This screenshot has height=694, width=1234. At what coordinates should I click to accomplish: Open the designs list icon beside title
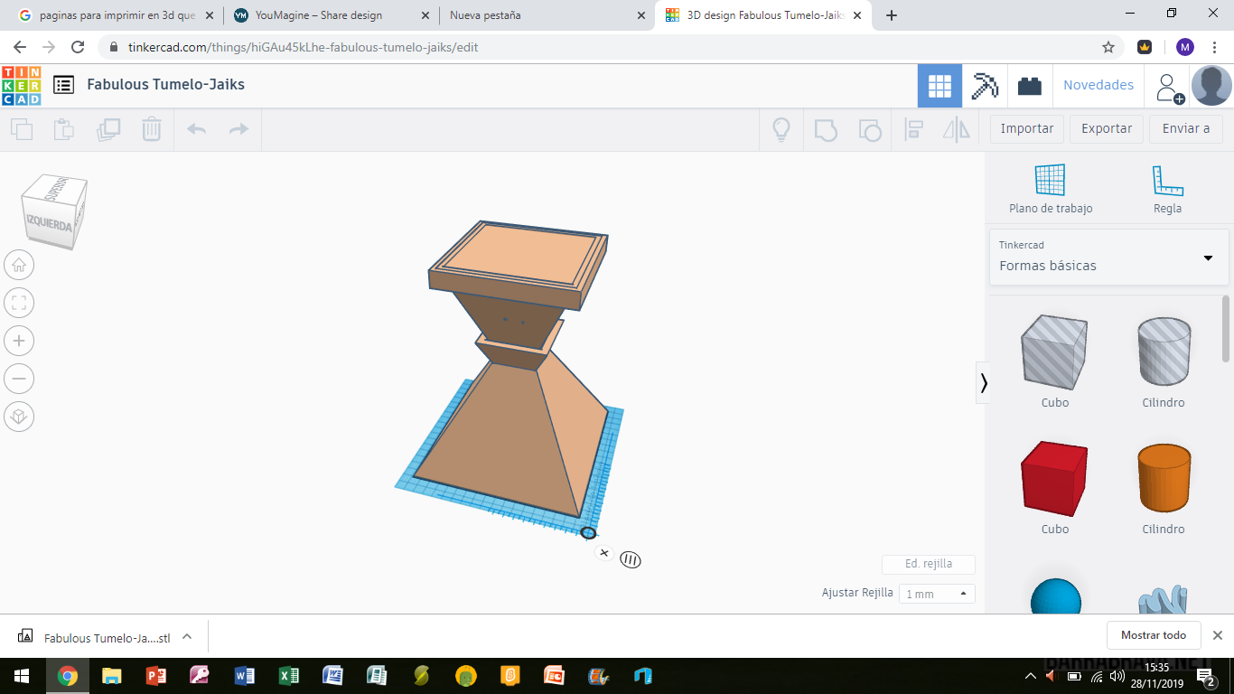[x=63, y=85]
